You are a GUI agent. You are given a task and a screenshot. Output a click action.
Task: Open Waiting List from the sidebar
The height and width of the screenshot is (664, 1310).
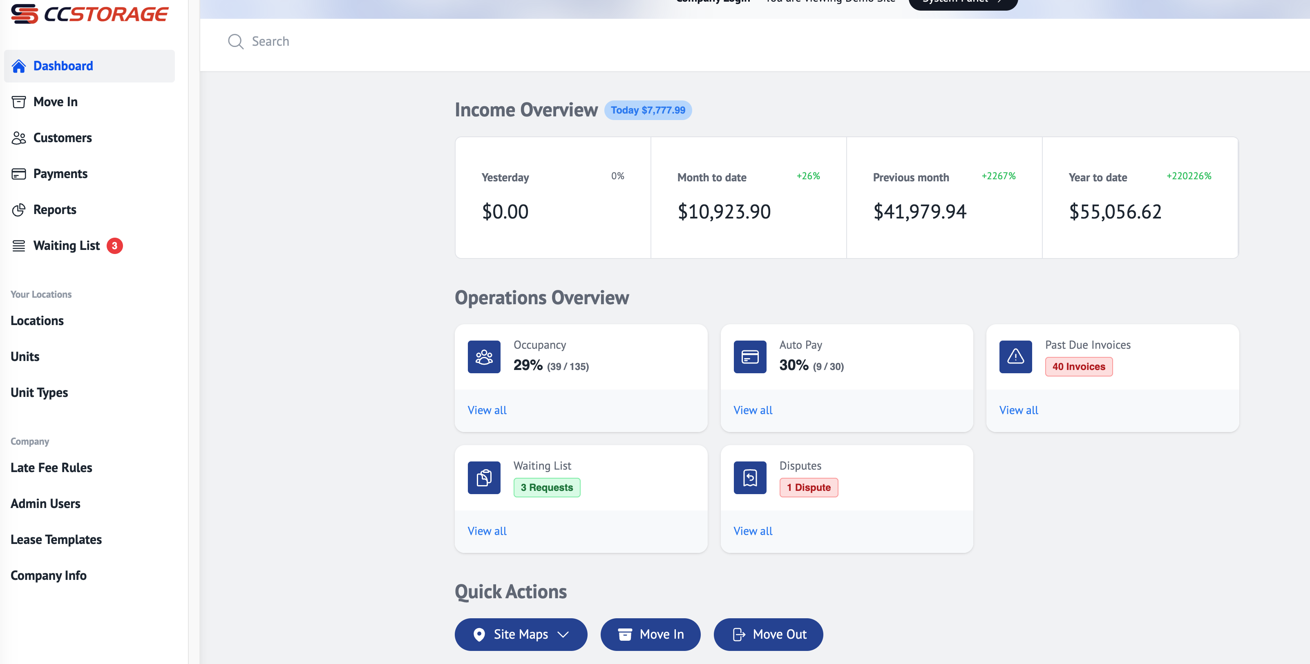(67, 246)
